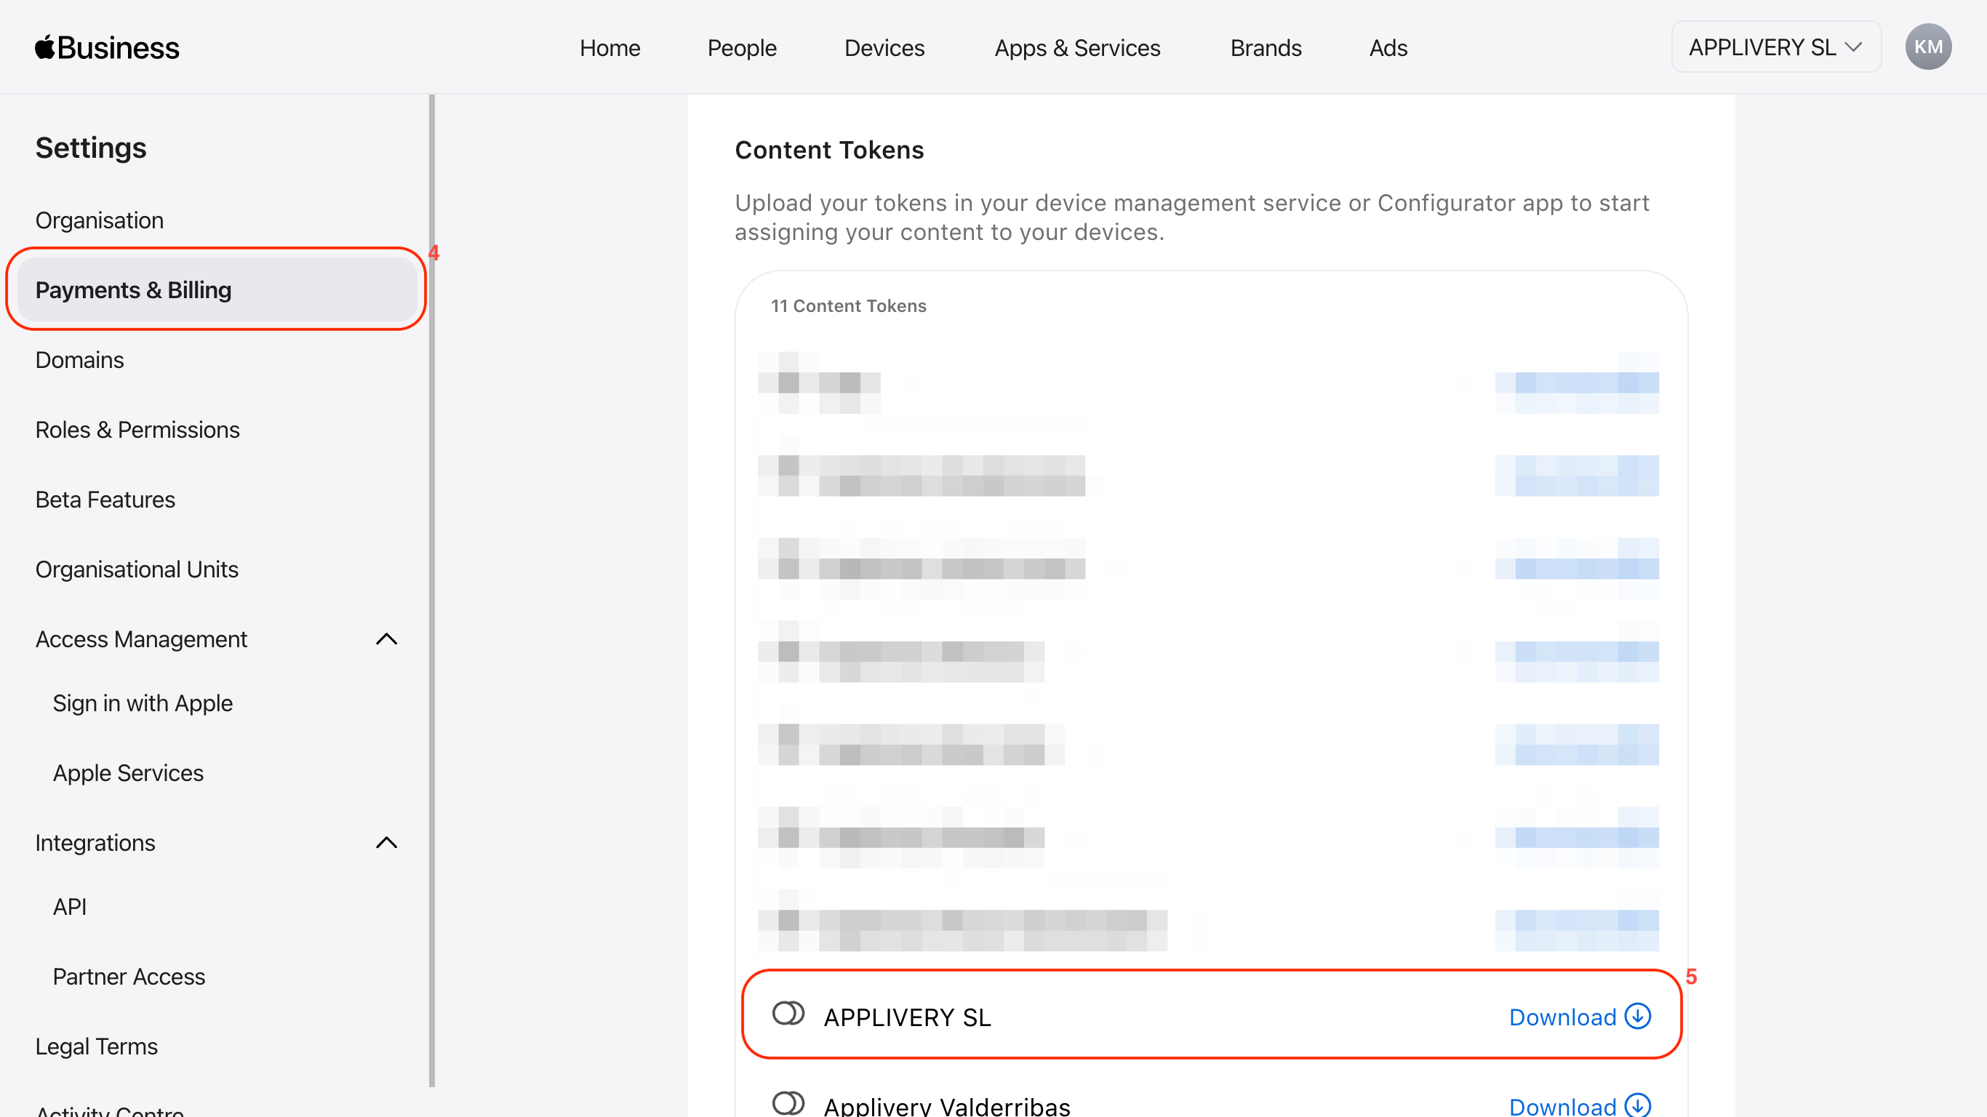The width and height of the screenshot is (1987, 1117).
Task: Click the APPLIVERY SL token name
Action: coord(907,1017)
